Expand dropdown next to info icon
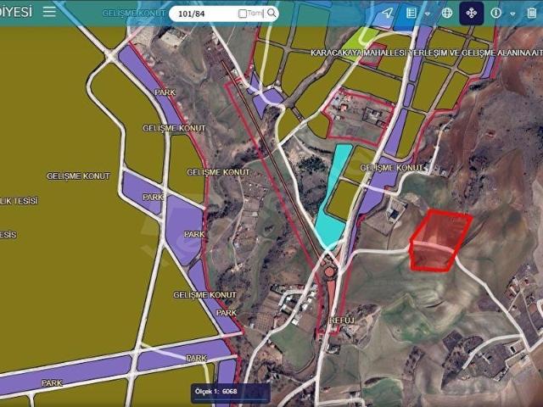The image size is (543, 407). tap(512, 14)
